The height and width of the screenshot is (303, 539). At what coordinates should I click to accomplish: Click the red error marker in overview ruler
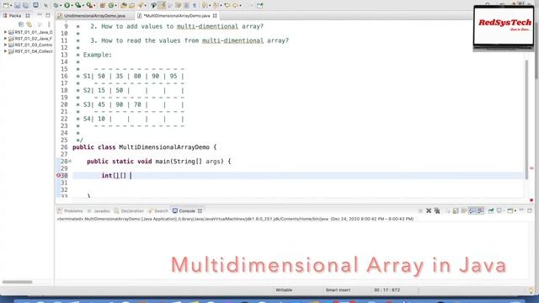pos(531,168)
